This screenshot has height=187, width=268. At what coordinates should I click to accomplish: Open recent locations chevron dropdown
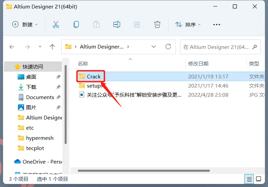coord(40,46)
